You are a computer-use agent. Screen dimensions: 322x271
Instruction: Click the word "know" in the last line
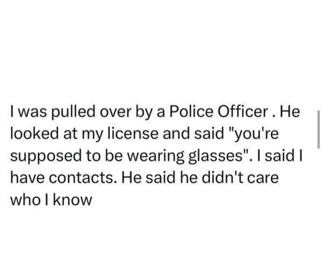point(73,199)
